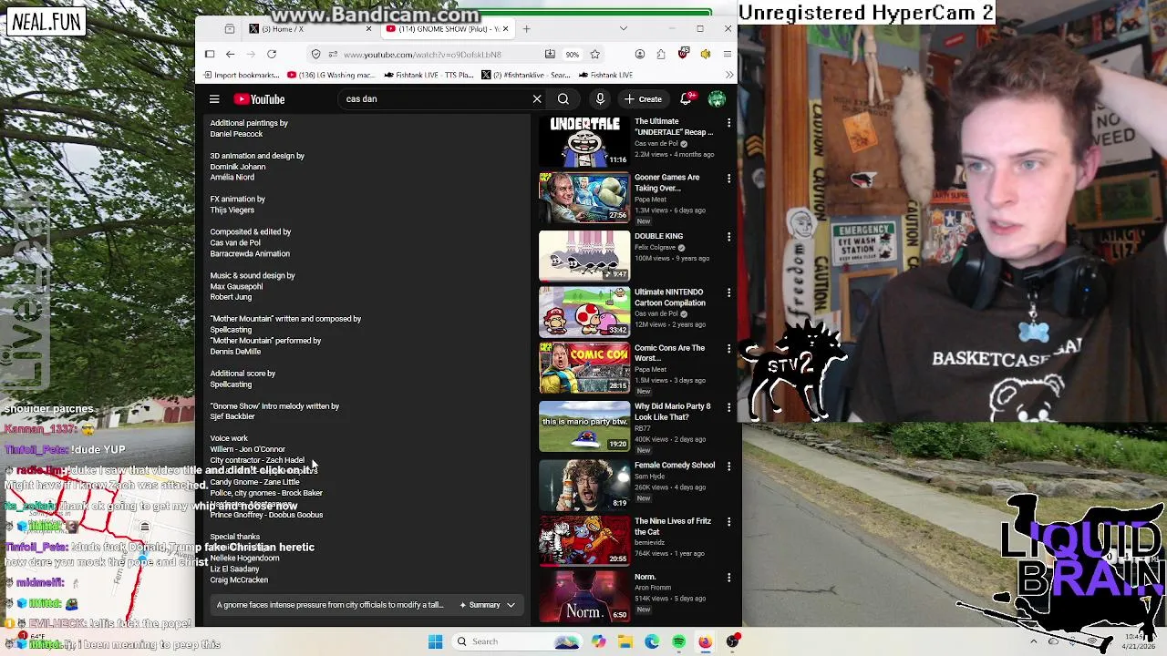1167x656 pixels.
Task: Close the GNOME SHOW tab
Action: point(507,29)
